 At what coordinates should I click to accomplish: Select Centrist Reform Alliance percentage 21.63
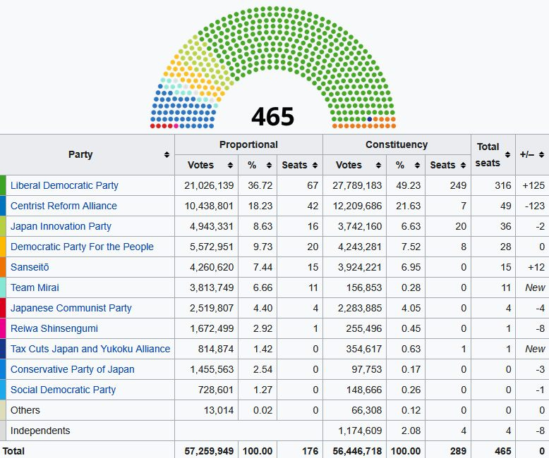[409, 206]
